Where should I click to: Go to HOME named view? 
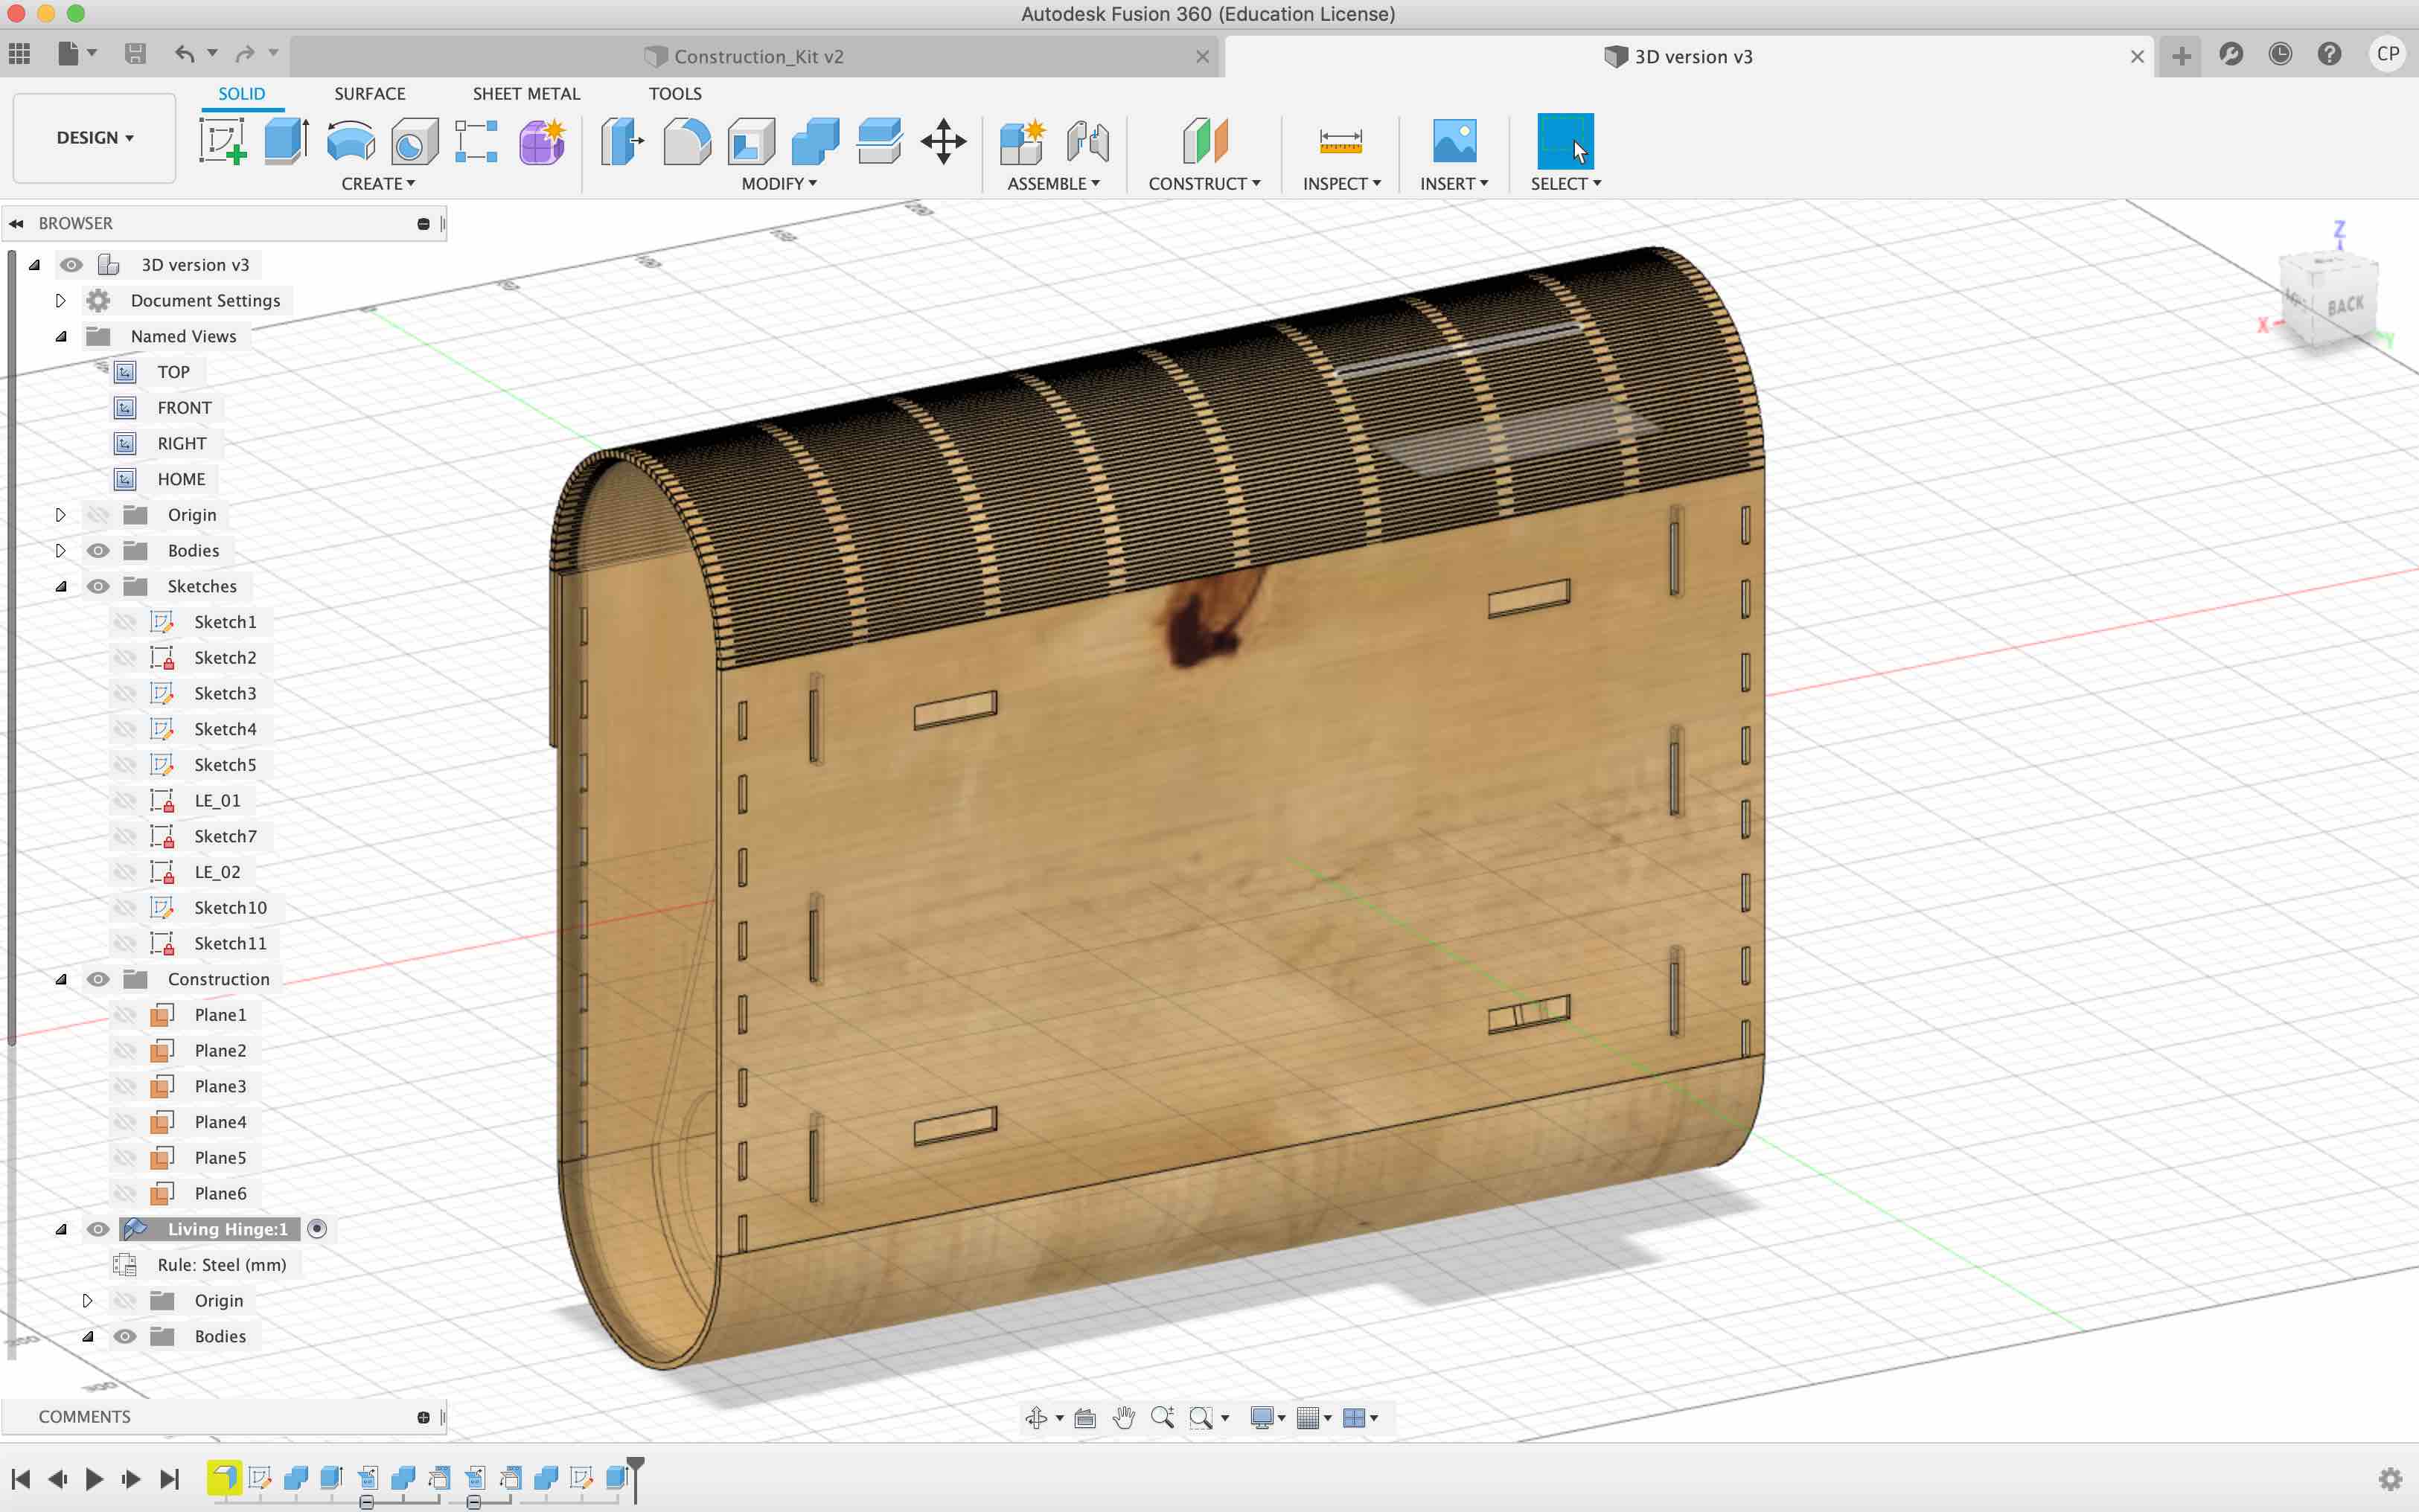(181, 479)
